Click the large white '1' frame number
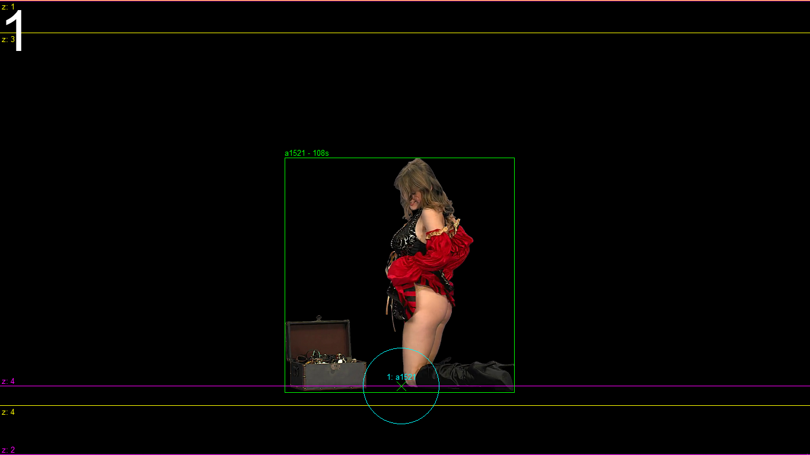 pyautogui.click(x=15, y=31)
